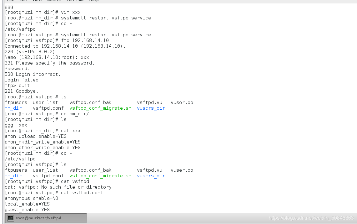Activate the root@muzi:/etc/vsftpd taskbar button

tap(46, 218)
